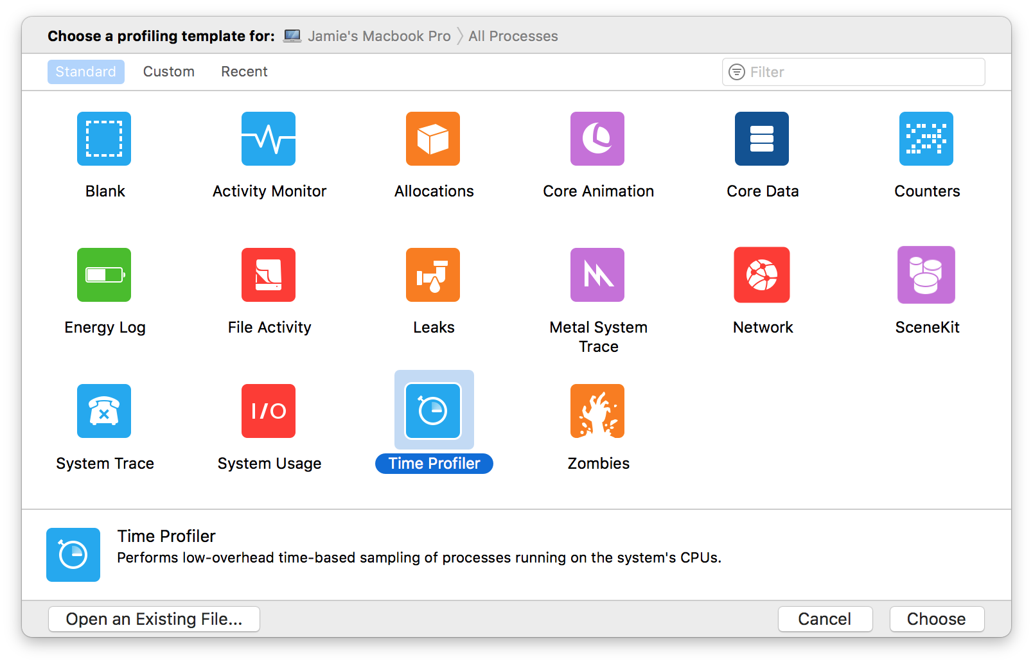1033x664 pixels.
Task: Click the Metal System Trace label
Action: (x=599, y=337)
